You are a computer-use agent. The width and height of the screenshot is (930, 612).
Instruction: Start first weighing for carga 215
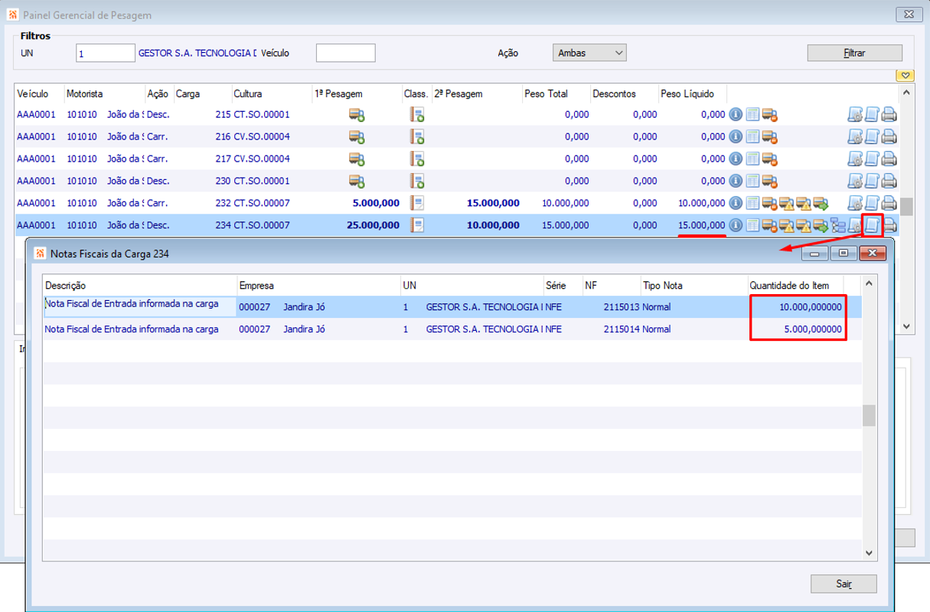[357, 115]
